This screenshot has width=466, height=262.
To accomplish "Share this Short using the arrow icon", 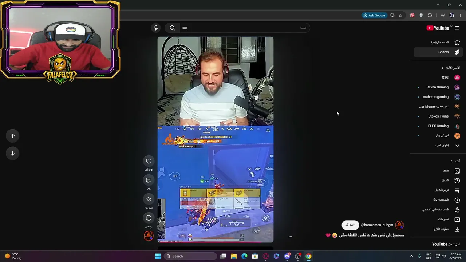I will (149, 199).
